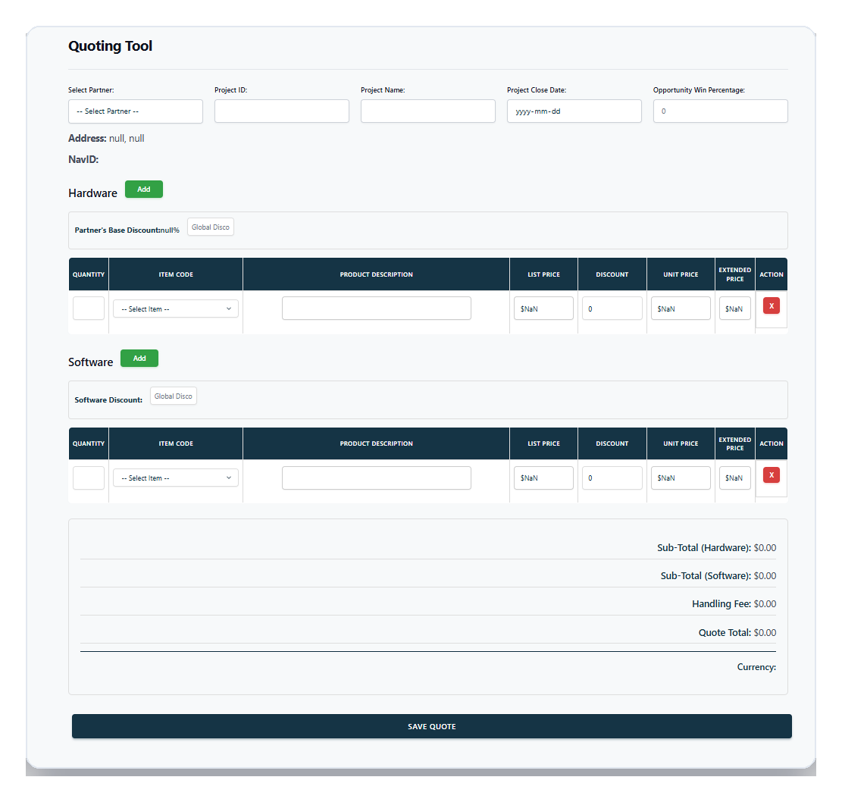Open the Select Partner dropdown
Viewport: 842px width, 802px height.
135,111
